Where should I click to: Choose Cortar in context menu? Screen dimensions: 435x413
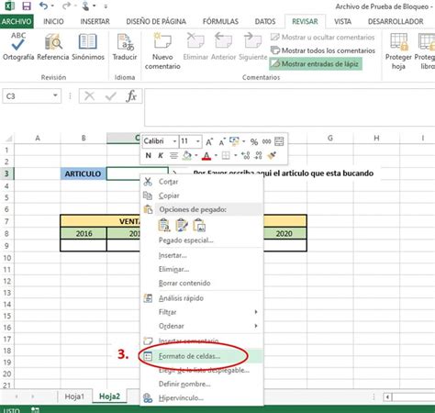tap(202, 182)
